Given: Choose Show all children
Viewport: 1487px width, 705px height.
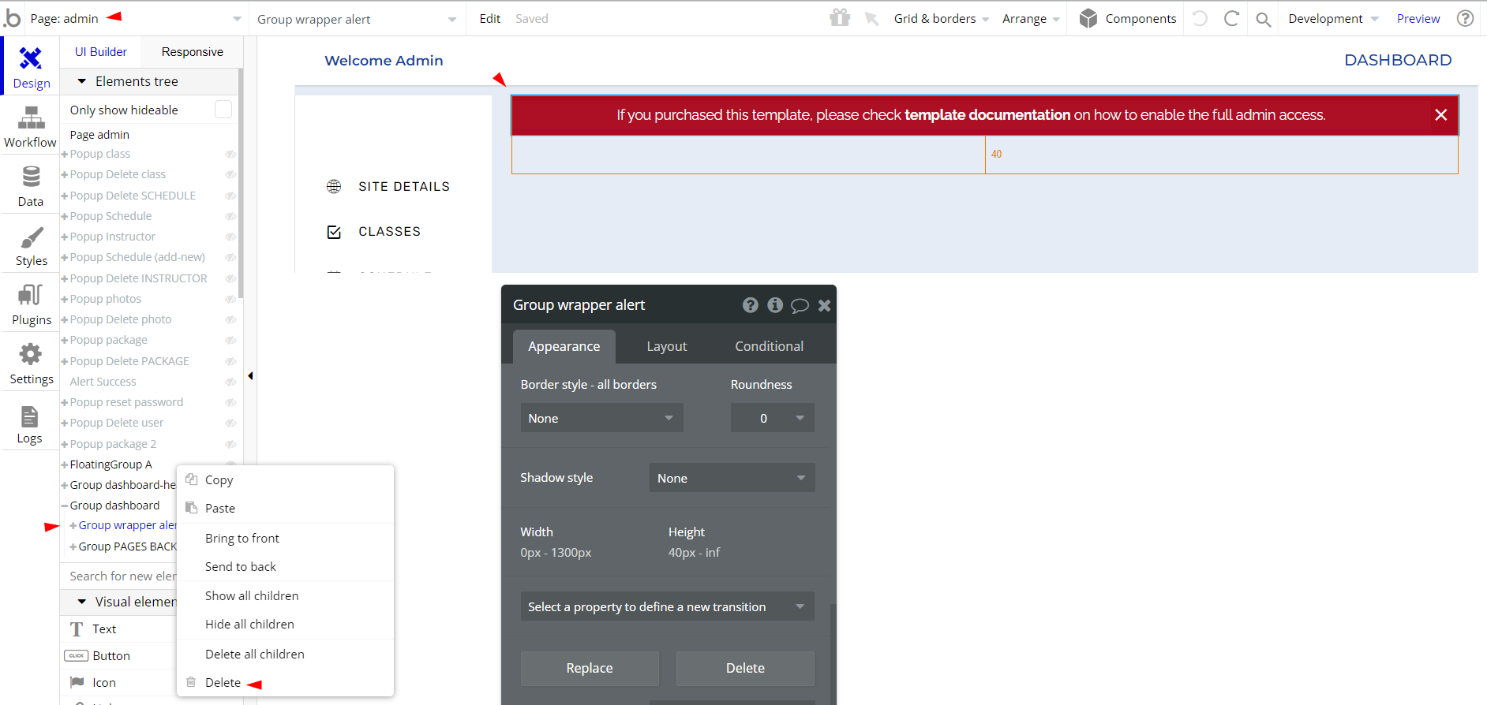Looking at the screenshot, I should point(285,595).
